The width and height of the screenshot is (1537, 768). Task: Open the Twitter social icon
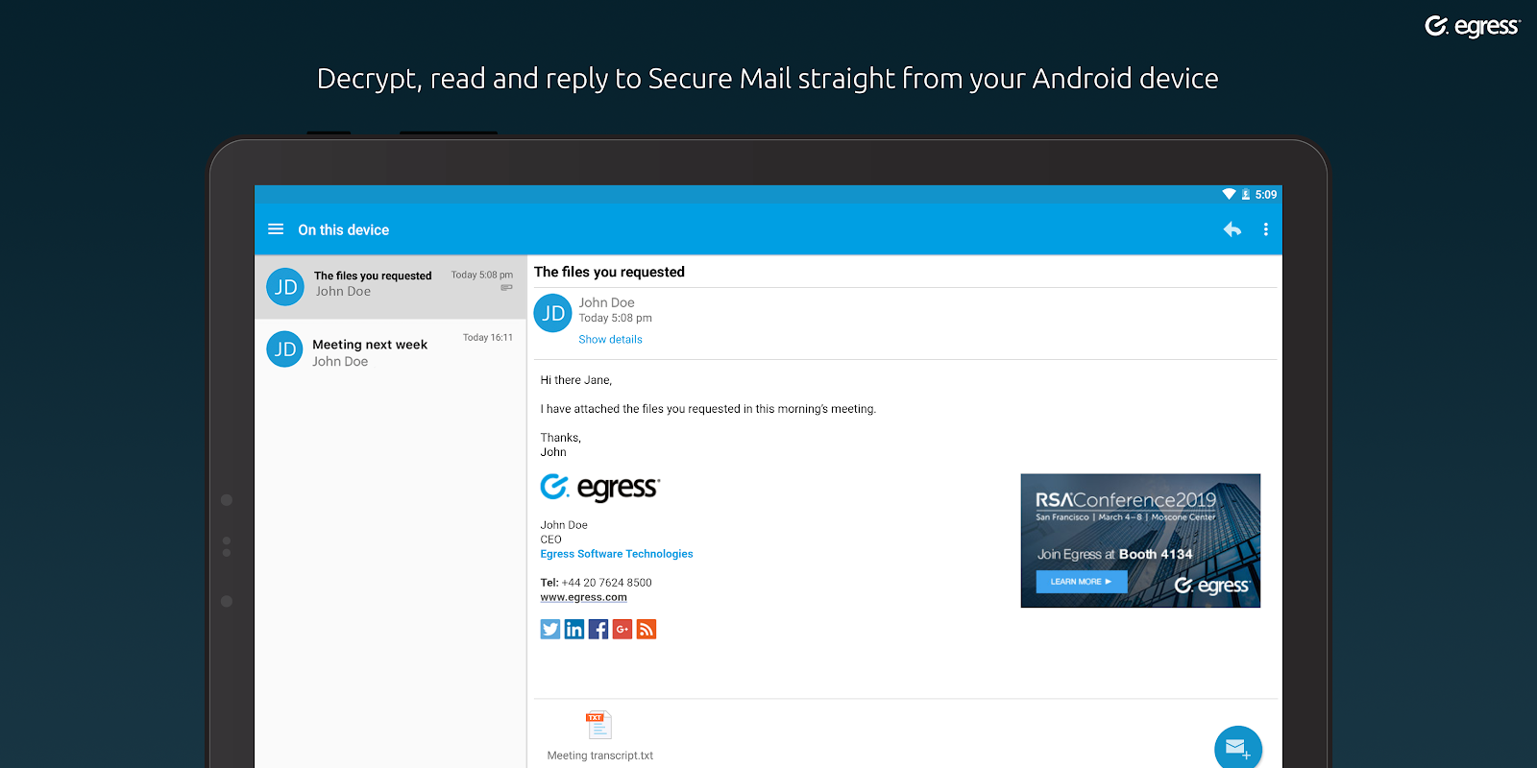(550, 629)
